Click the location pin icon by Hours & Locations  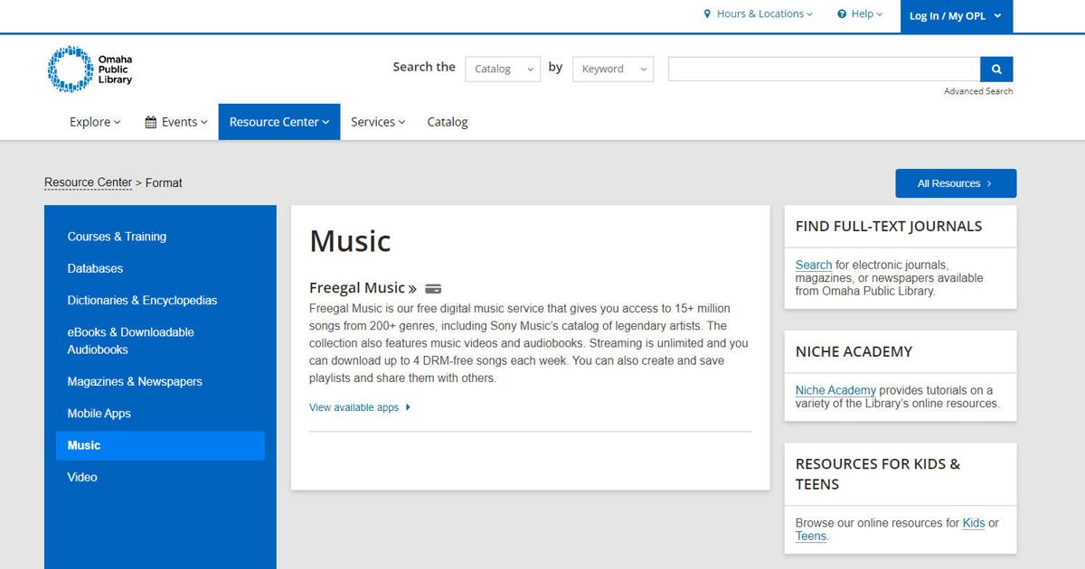tap(708, 14)
